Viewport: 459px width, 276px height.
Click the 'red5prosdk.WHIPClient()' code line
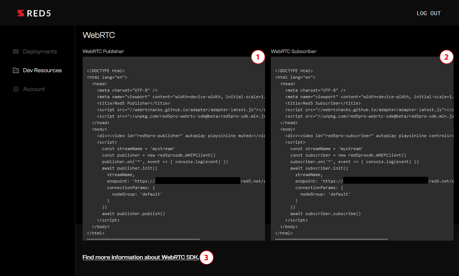pyautogui.click(x=159, y=155)
